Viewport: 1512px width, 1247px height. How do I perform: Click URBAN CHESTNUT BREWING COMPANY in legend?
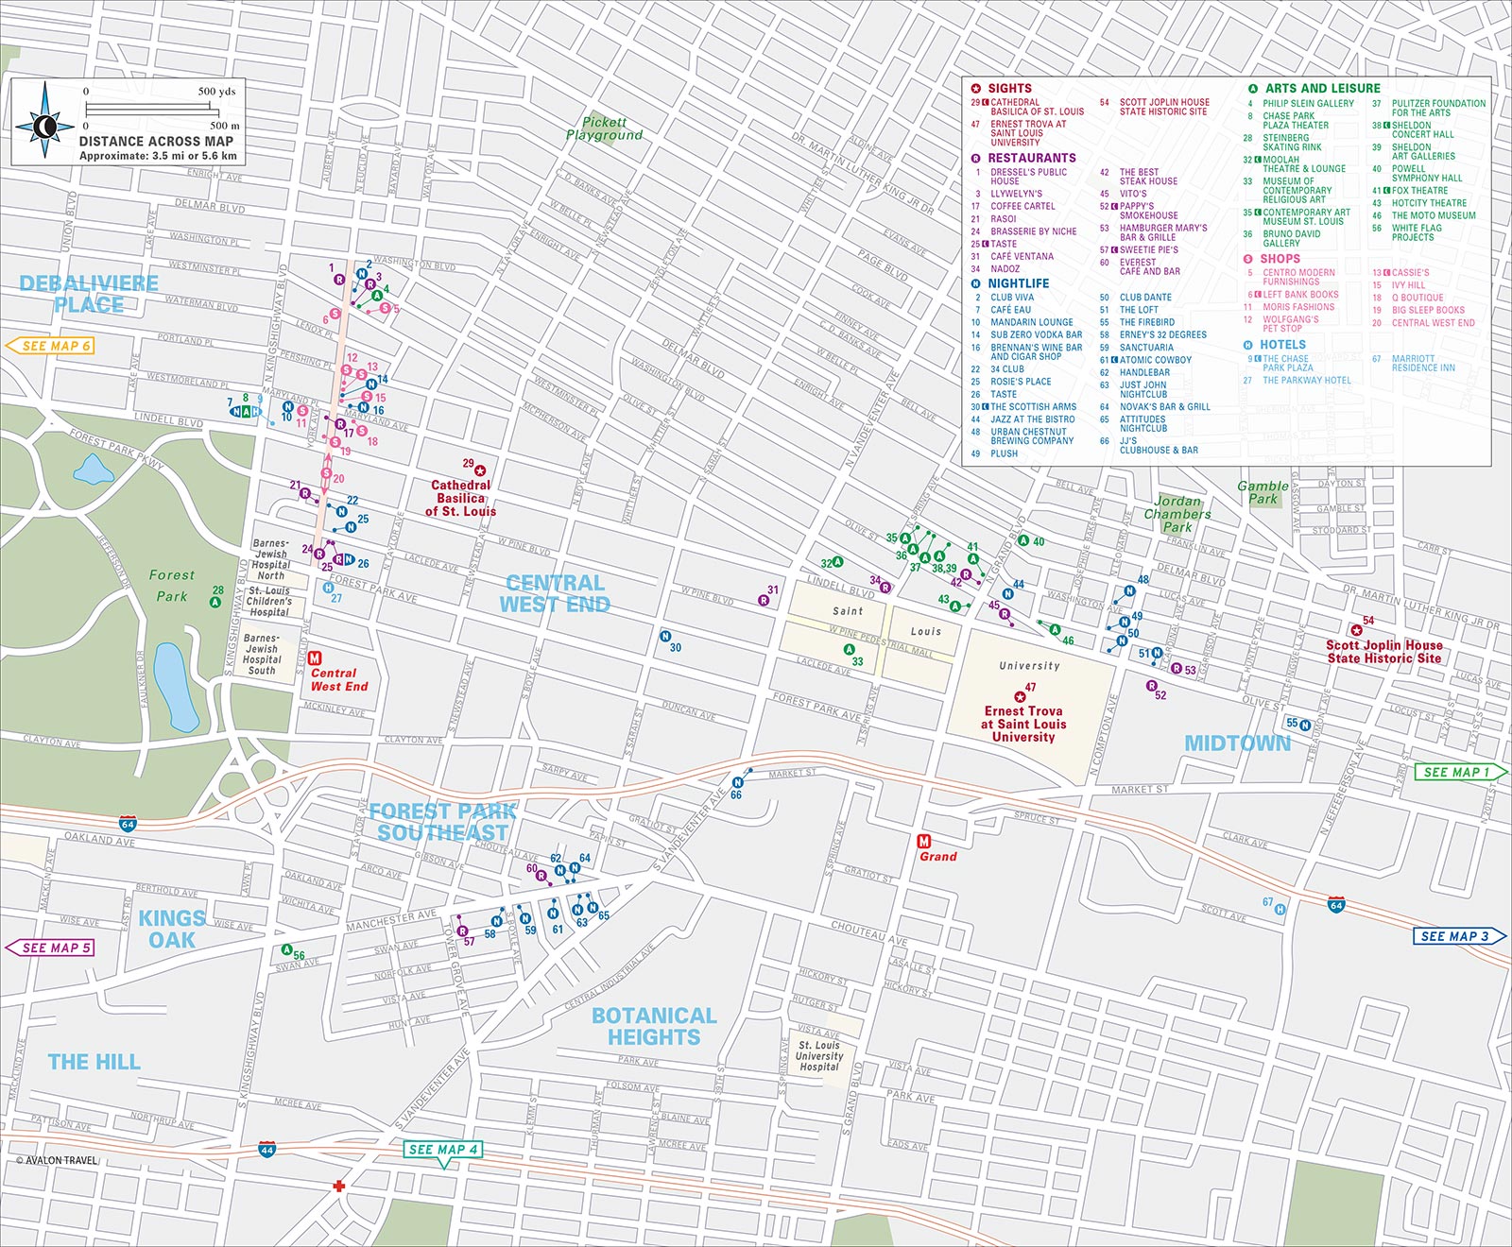click(1032, 436)
